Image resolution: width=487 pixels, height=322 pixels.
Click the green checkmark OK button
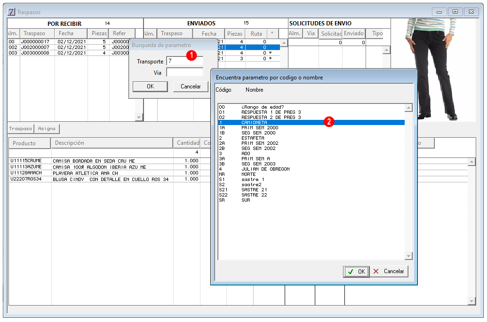[x=356, y=271]
